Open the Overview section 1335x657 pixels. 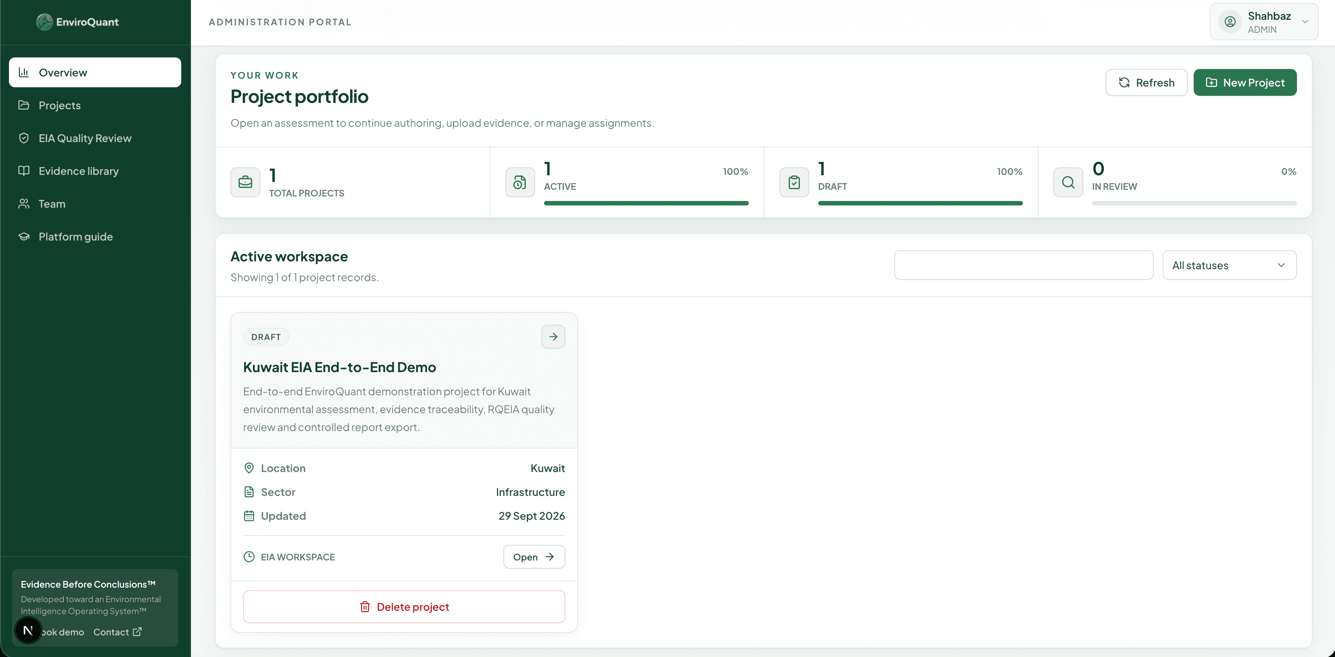[95, 73]
